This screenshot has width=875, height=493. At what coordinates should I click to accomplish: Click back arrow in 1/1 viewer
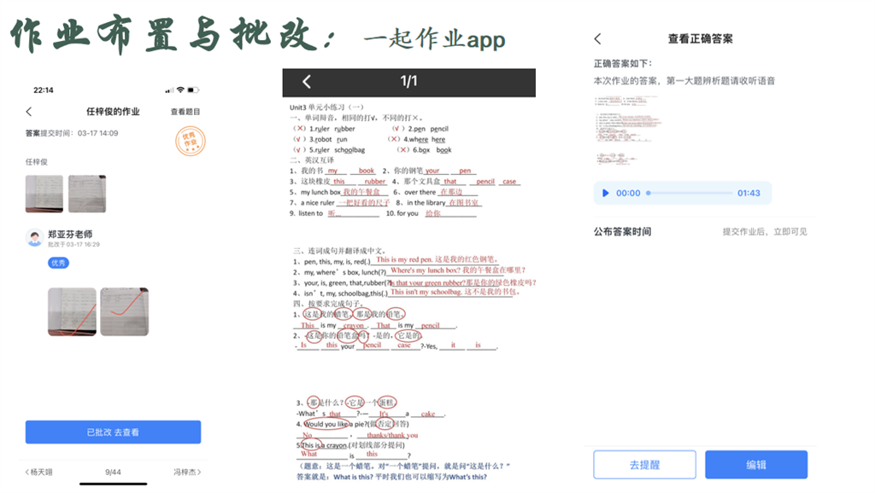pyautogui.click(x=307, y=83)
